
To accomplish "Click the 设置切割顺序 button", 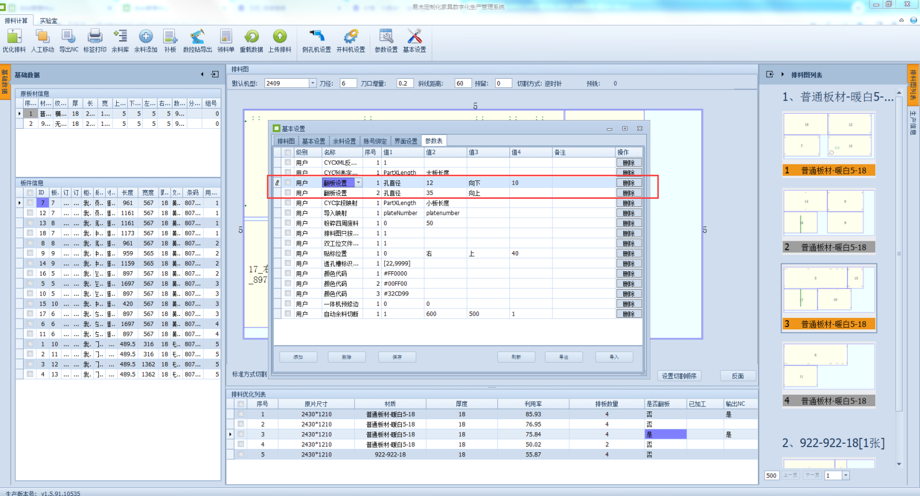I will (x=679, y=376).
